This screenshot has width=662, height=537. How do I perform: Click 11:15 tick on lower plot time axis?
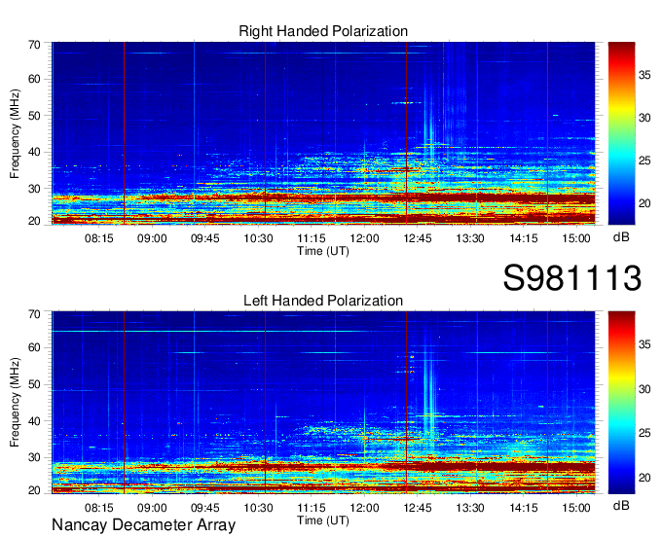pyautogui.click(x=312, y=508)
